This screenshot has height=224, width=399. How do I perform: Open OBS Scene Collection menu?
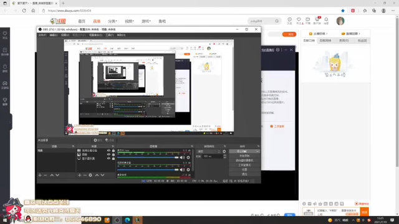(x=95, y=35)
